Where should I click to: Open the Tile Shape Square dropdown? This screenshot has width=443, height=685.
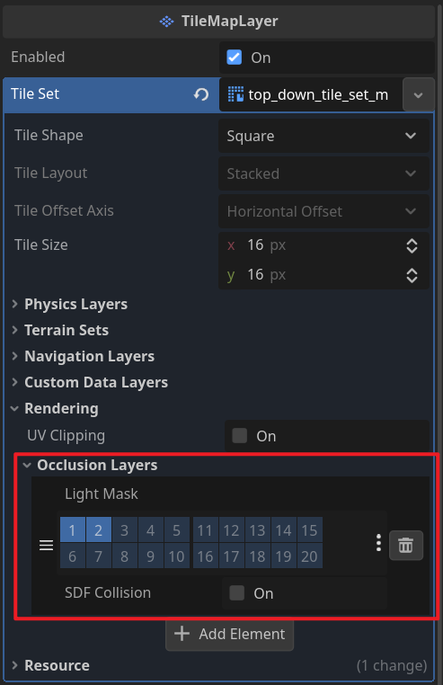tap(323, 136)
